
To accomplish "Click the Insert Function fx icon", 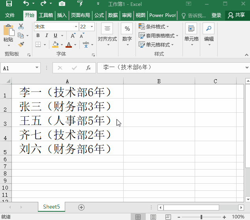I will click(x=88, y=68).
